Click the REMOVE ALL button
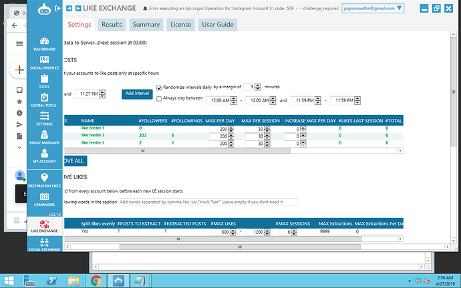Viewport: 461px width, 288px height. click(75, 161)
